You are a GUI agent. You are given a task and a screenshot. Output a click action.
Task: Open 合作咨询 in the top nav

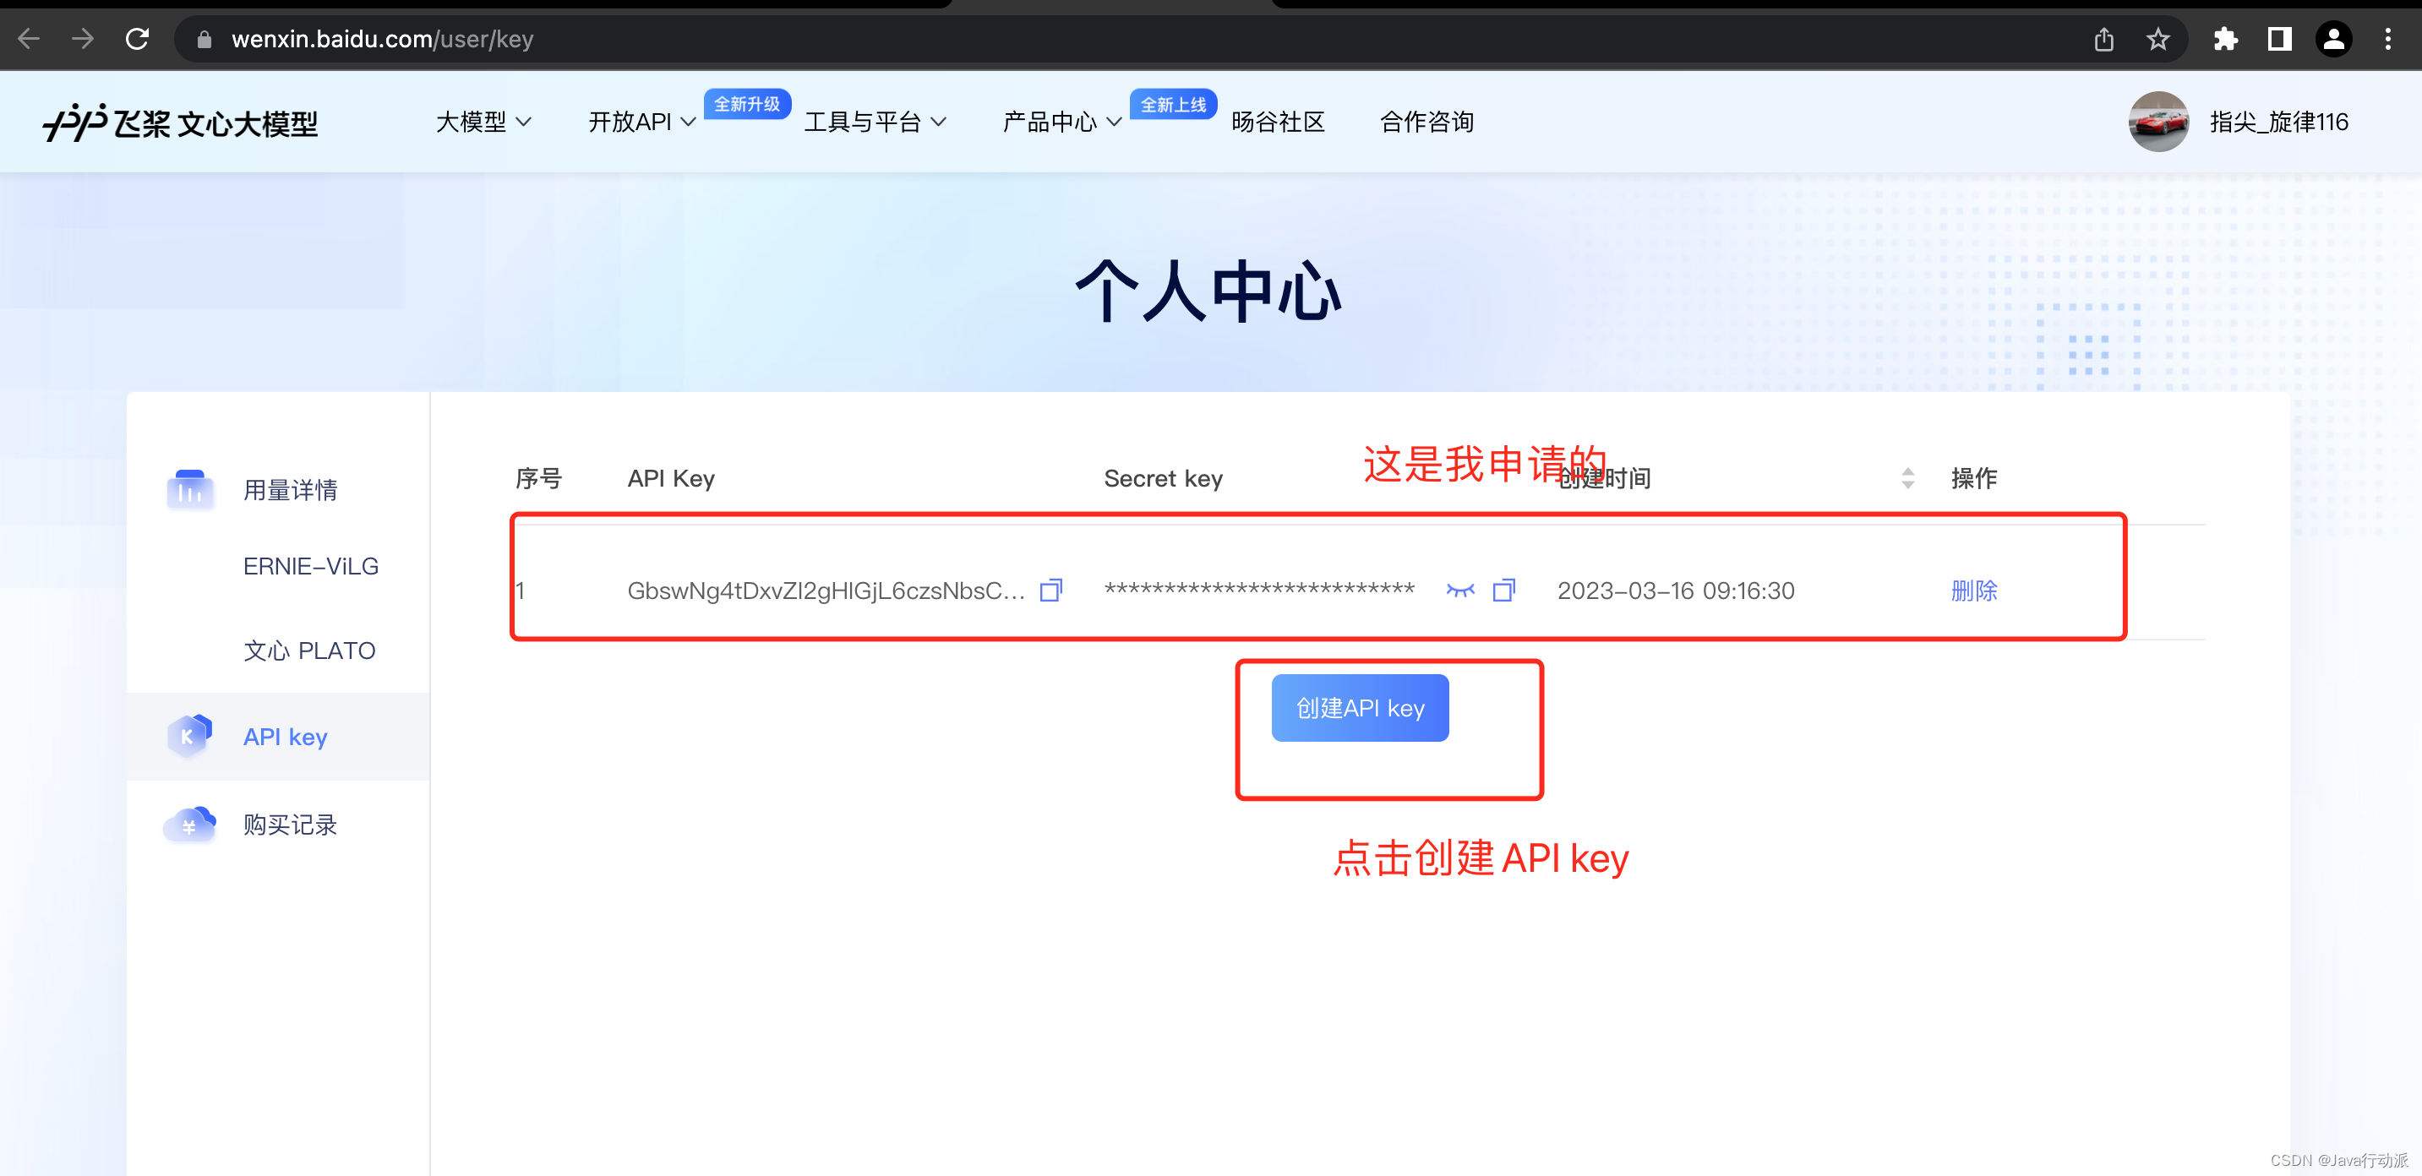pyautogui.click(x=1426, y=122)
